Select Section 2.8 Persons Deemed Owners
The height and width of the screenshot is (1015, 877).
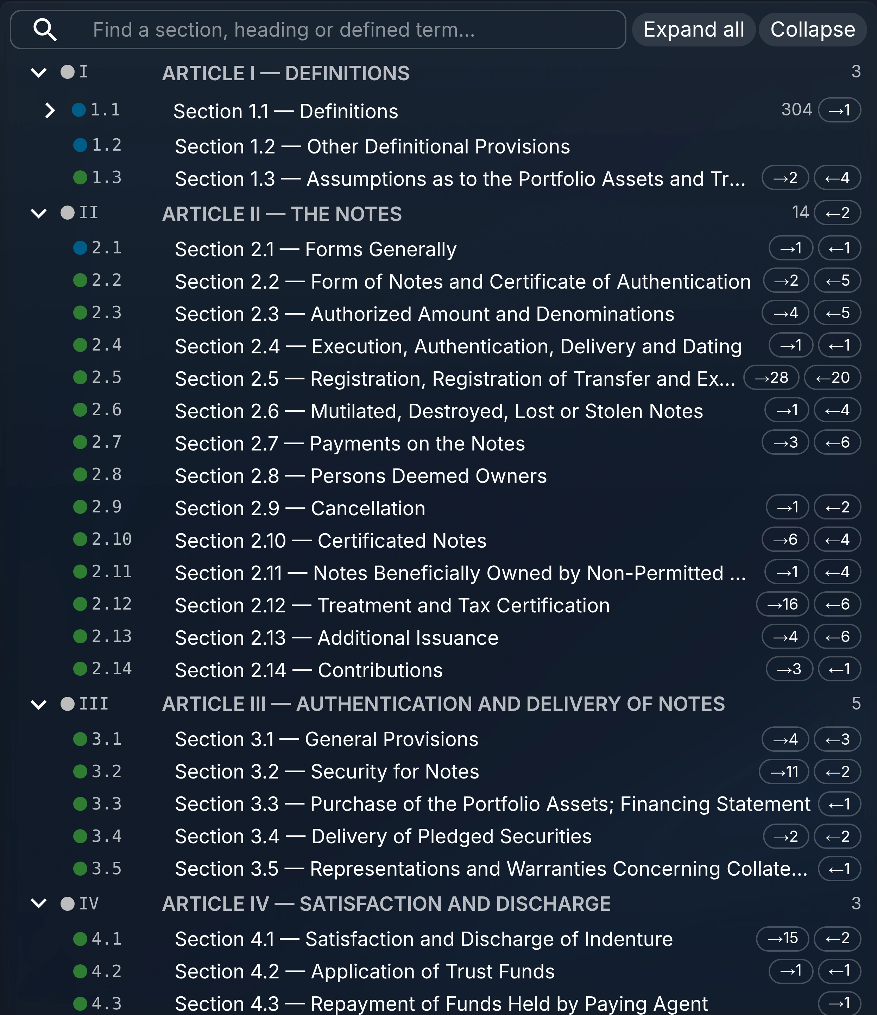pyautogui.click(x=361, y=476)
